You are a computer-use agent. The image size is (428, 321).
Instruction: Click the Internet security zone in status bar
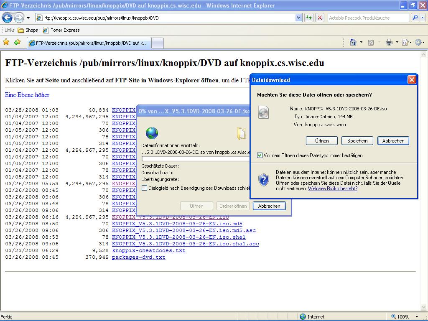click(x=312, y=317)
